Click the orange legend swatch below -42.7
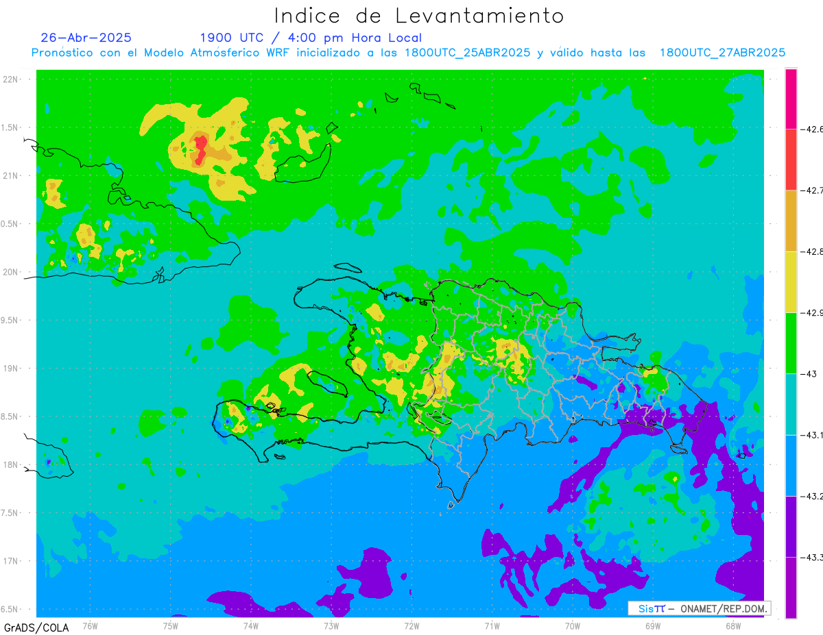This screenshot has width=823, height=635. 791,221
